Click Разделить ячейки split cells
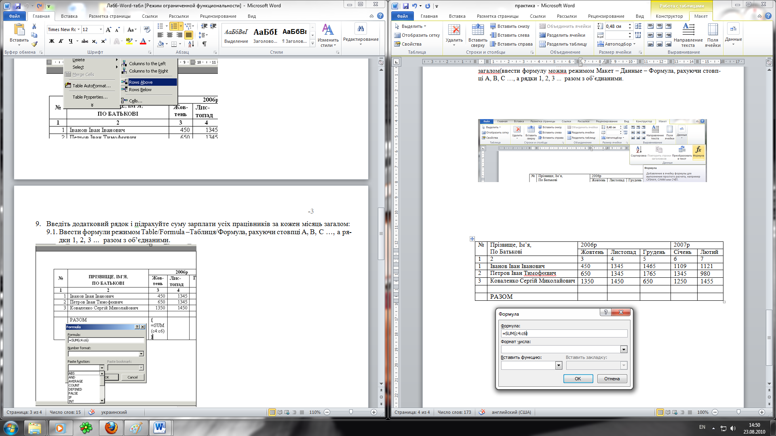The image size is (776, 436). pos(562,35)
